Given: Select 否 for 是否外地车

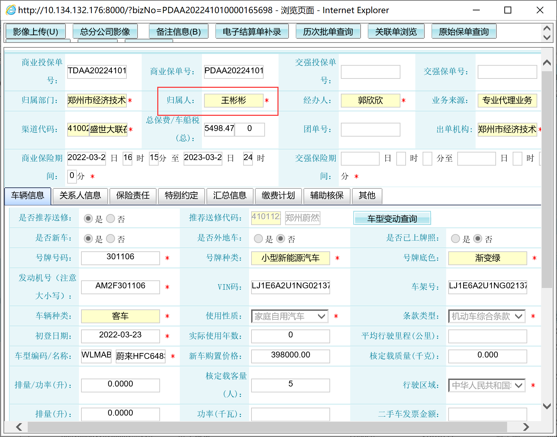Looking at the screenshot, I should point(281,239).
